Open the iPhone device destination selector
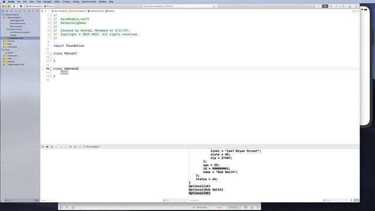 pyautogui.click(x=49, y=6)
